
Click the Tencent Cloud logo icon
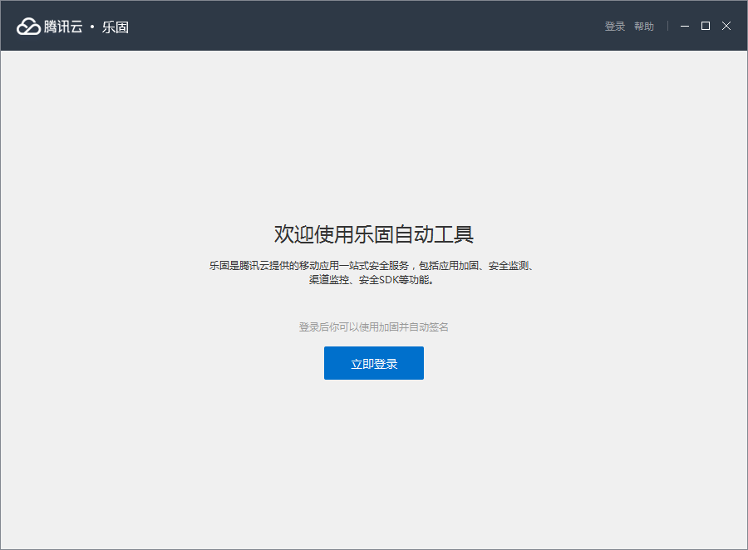(28, 27)
